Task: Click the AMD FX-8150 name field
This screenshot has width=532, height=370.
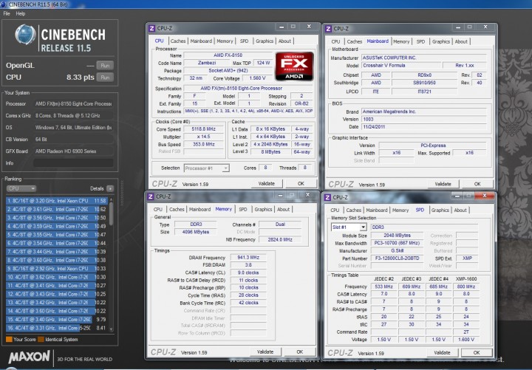Action: point(228,55)
